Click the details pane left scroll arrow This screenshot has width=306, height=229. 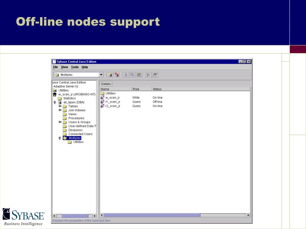click(102, 215)
